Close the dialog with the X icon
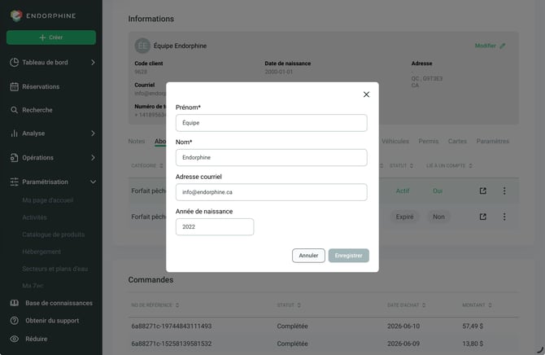Viewport: 545px width, 355px height. [366, 94]
